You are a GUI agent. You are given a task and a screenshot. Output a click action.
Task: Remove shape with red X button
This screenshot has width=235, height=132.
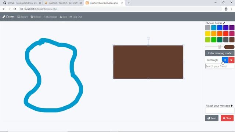tap(231, 60)
